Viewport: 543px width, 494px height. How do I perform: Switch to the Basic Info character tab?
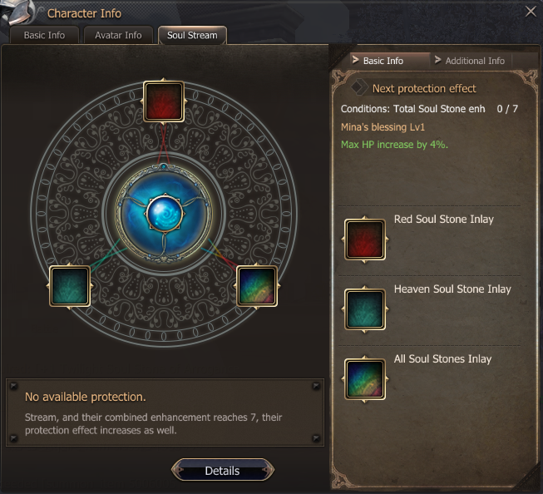coord(44,35)
